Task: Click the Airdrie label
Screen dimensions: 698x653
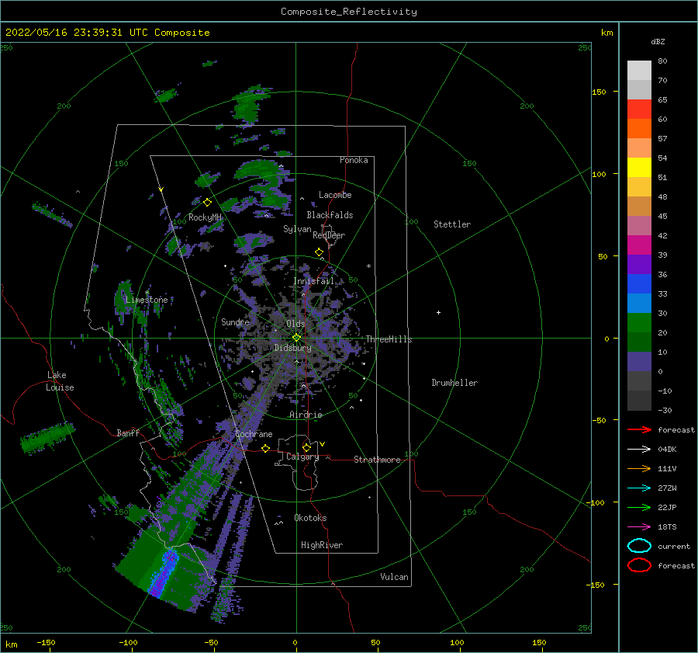Action: point(306,415)
